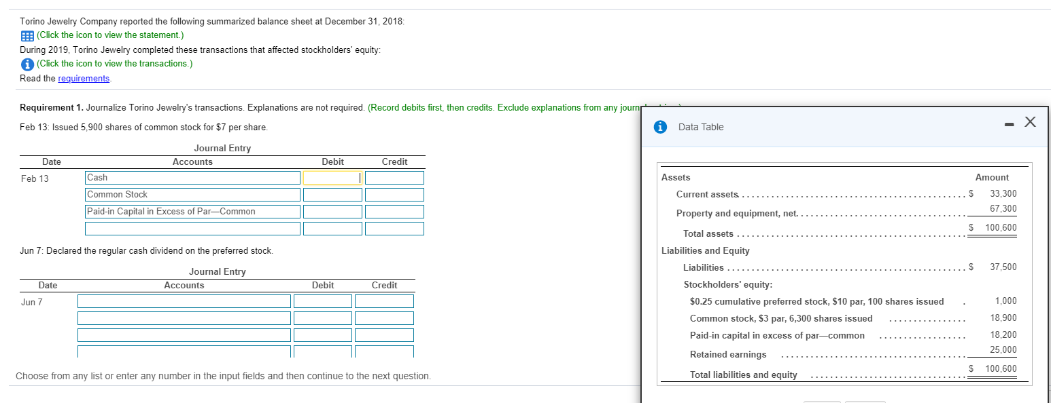
Task: Click the credit field in Feb 13 fourth row
Action: pos(394,229)
